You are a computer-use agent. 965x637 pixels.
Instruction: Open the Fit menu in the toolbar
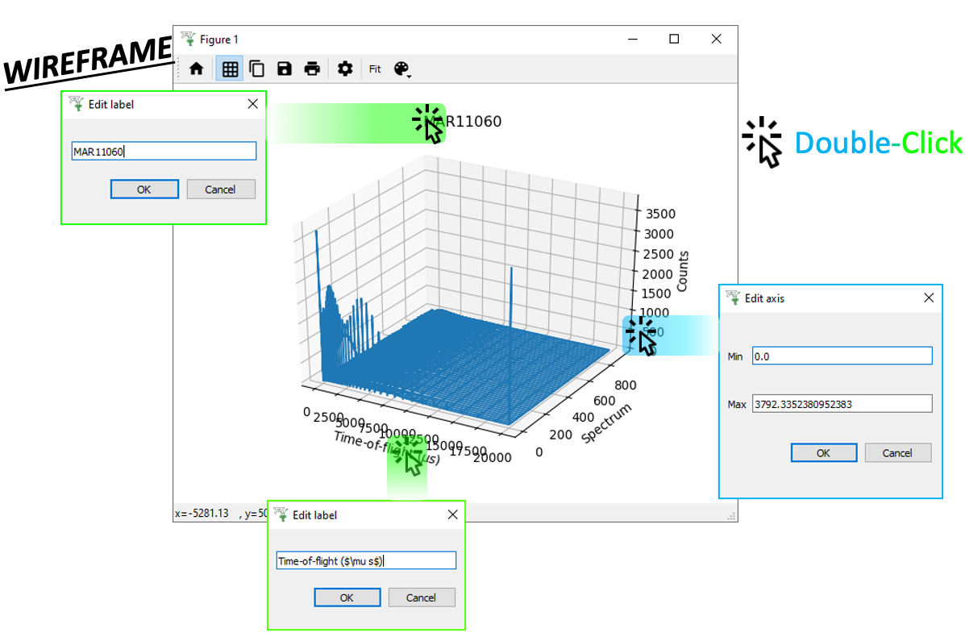point(375,69)
